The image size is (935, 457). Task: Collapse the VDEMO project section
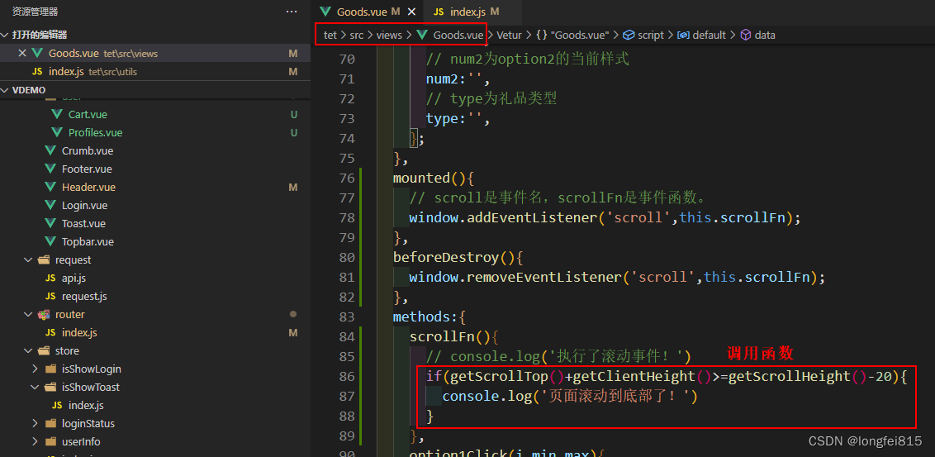point(5,89)
